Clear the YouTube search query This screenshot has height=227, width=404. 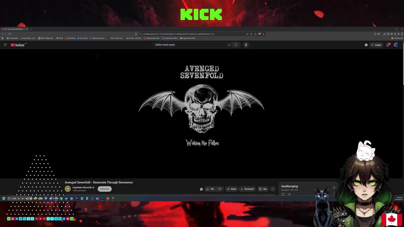point(229,45)
